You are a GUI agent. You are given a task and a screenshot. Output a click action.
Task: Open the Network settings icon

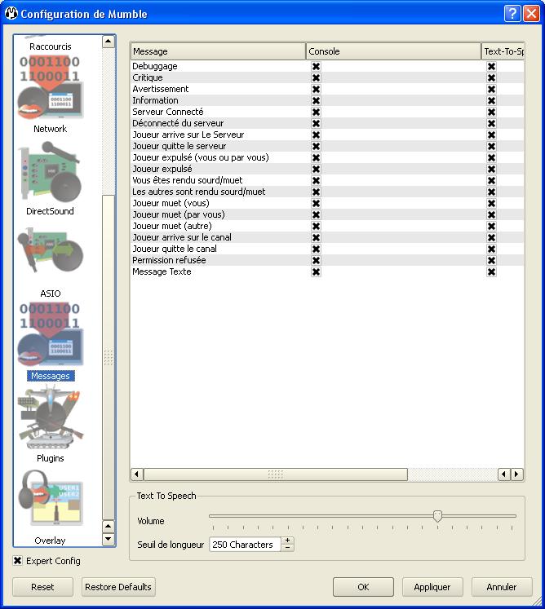50,88
